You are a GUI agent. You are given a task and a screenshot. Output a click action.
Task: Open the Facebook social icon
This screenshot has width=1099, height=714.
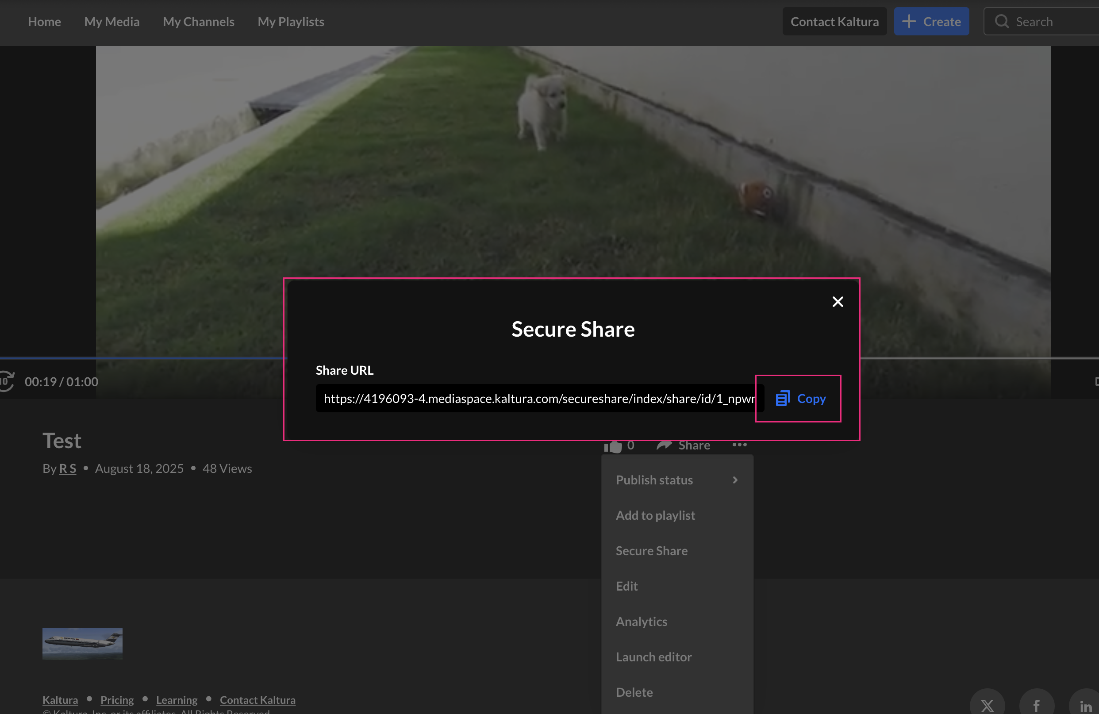[x=1036, y=705]
